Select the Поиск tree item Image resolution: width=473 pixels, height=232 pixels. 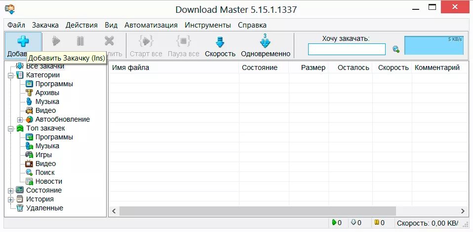pos(45,172)
